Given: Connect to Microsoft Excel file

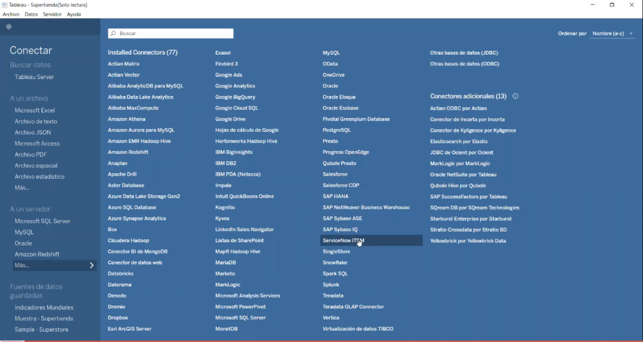Looking at the screenshot, I should [x=35, y=110].
